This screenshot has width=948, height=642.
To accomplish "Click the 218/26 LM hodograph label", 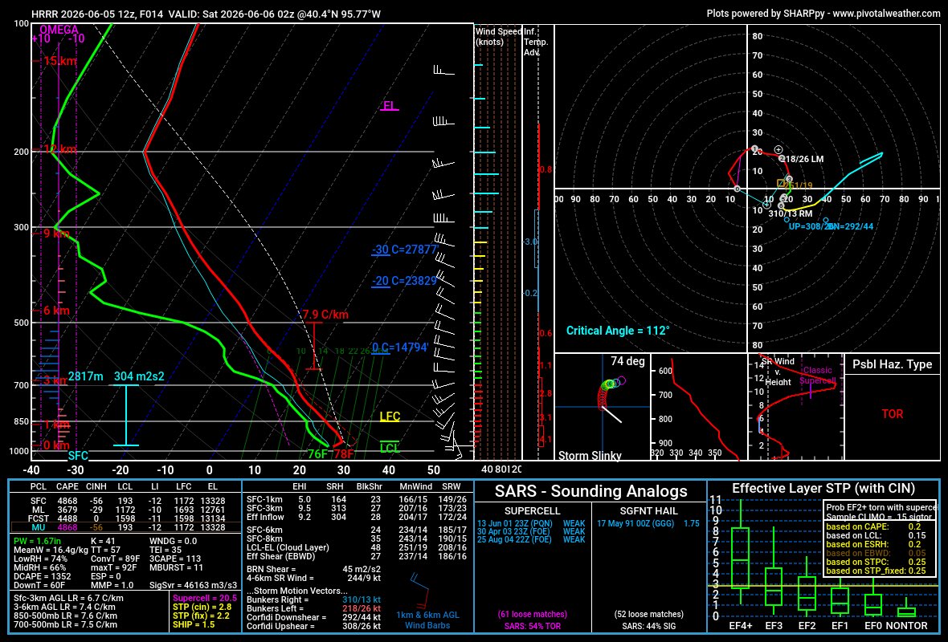I will click(803, 160).
